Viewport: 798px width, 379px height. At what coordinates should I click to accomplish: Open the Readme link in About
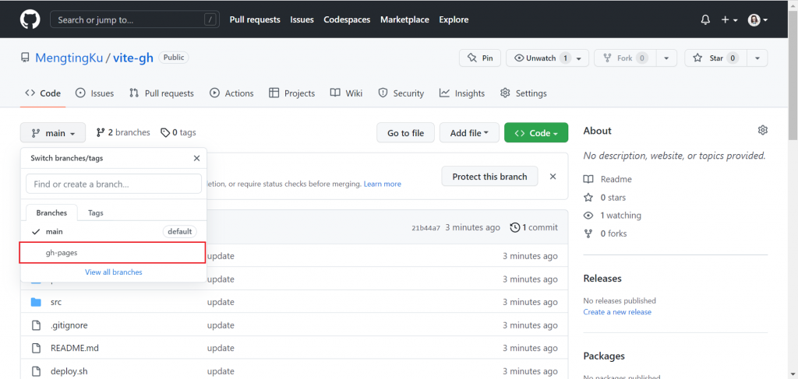(609, 179)
